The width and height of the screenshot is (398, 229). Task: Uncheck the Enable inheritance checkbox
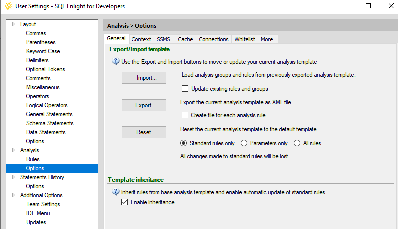click(x=124, y=202)
